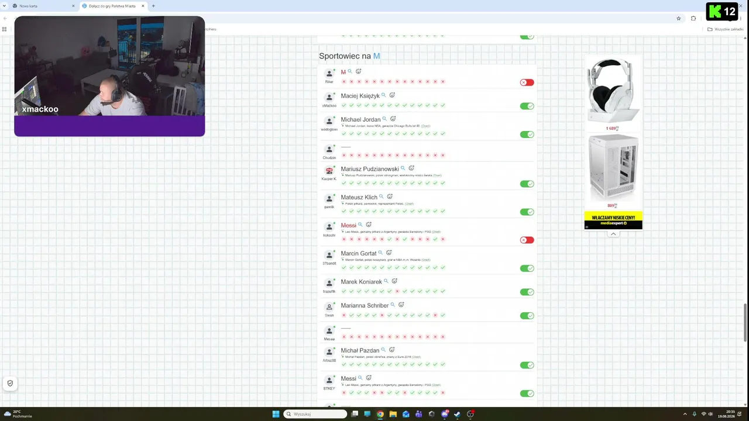Screen dimensions: 749x421
Task: Enable kokochi's Messi answer switch
Action: [x=527, y=240]
